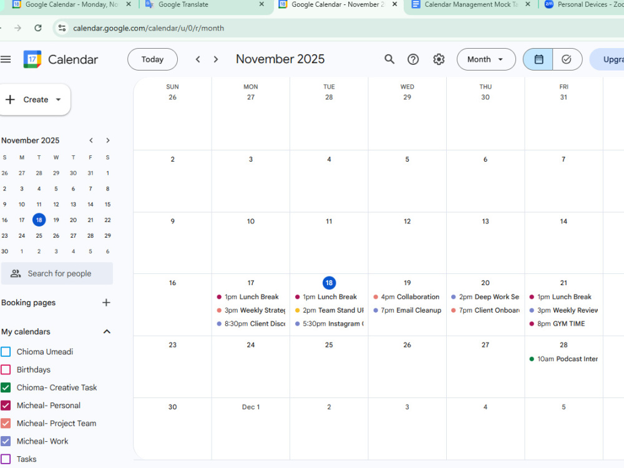The width and height of the screenshot is (624, 468).
Task: Open 7pm Client Onboarding event
Action: coord(485,310)
